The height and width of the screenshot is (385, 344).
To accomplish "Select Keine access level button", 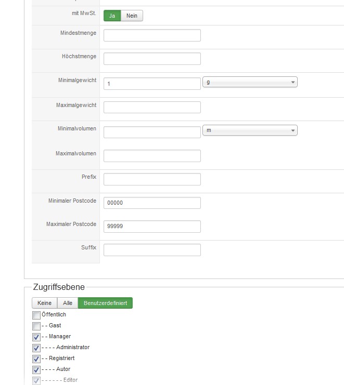I will pyautogui.click(x=45, y=303).
